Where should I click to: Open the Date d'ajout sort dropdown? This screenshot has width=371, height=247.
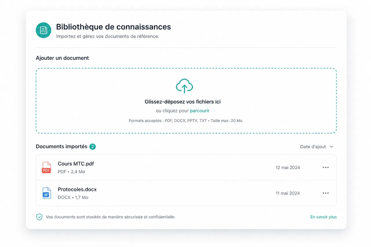(317, 147)
